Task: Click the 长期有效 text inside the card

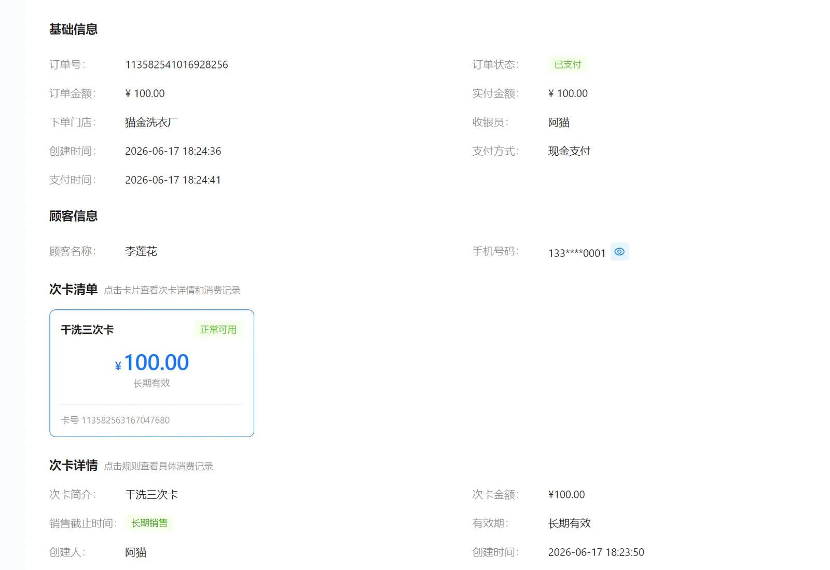Action: coord(151,383)
